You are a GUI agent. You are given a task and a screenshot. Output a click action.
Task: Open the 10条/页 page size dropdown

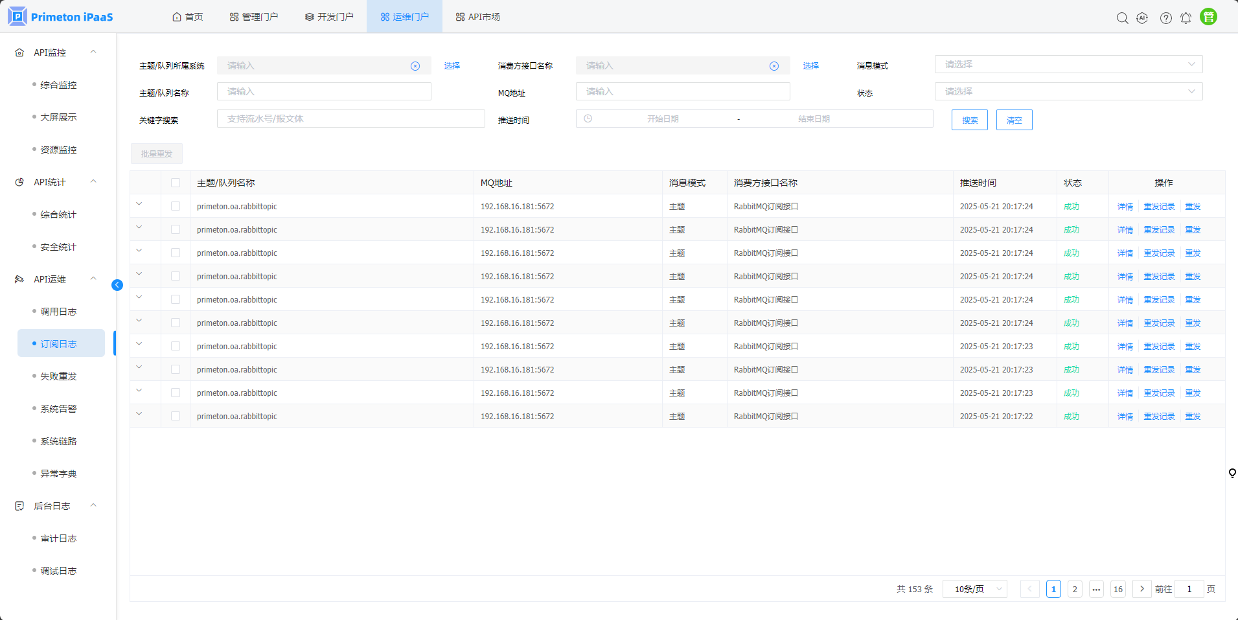[x=974, y=589]
